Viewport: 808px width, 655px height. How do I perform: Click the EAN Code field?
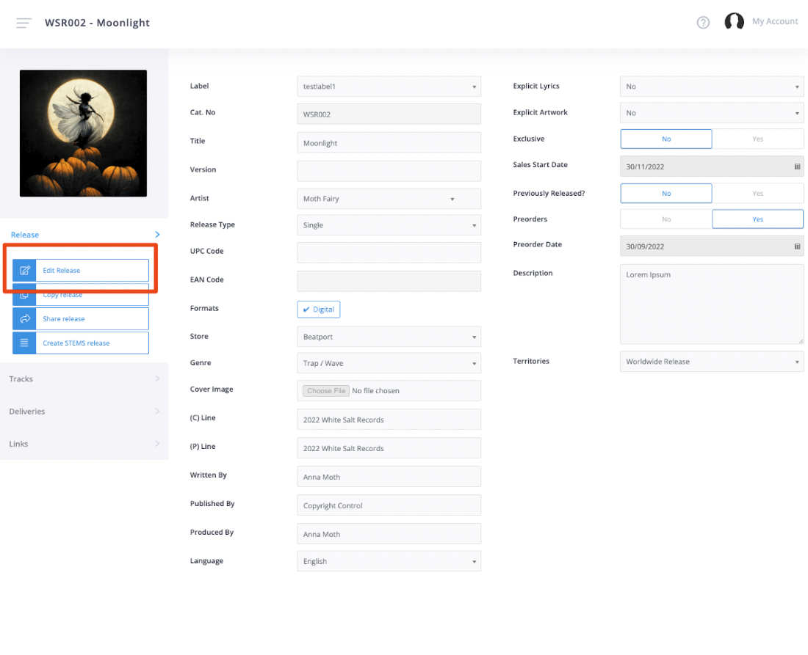[389, 281]
